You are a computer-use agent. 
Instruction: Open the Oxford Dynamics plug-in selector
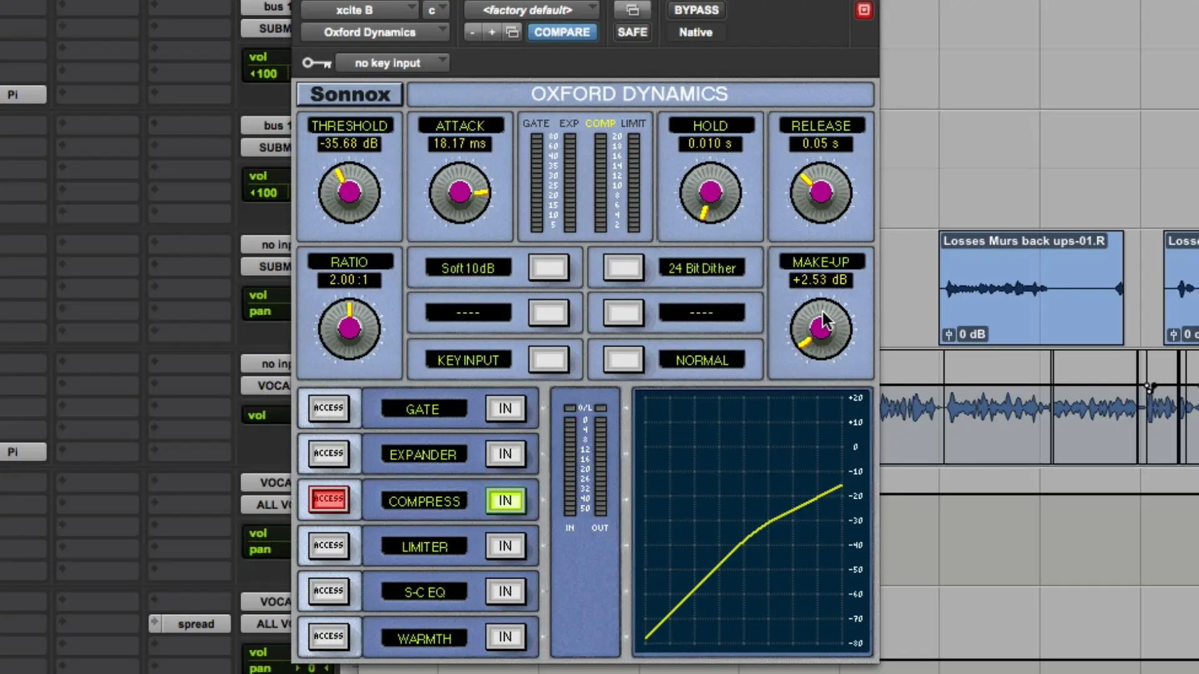[x=375, y=32]
